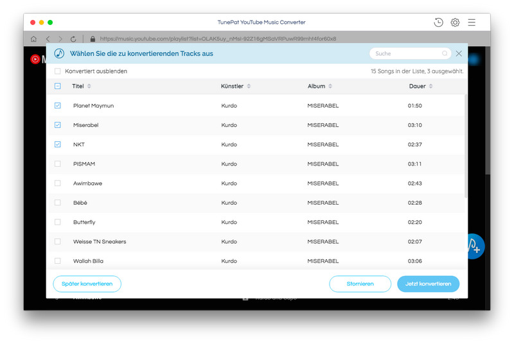Sort by Album column arrows
Viewport: 514px width, 344px height.
[x=330, y=86]
